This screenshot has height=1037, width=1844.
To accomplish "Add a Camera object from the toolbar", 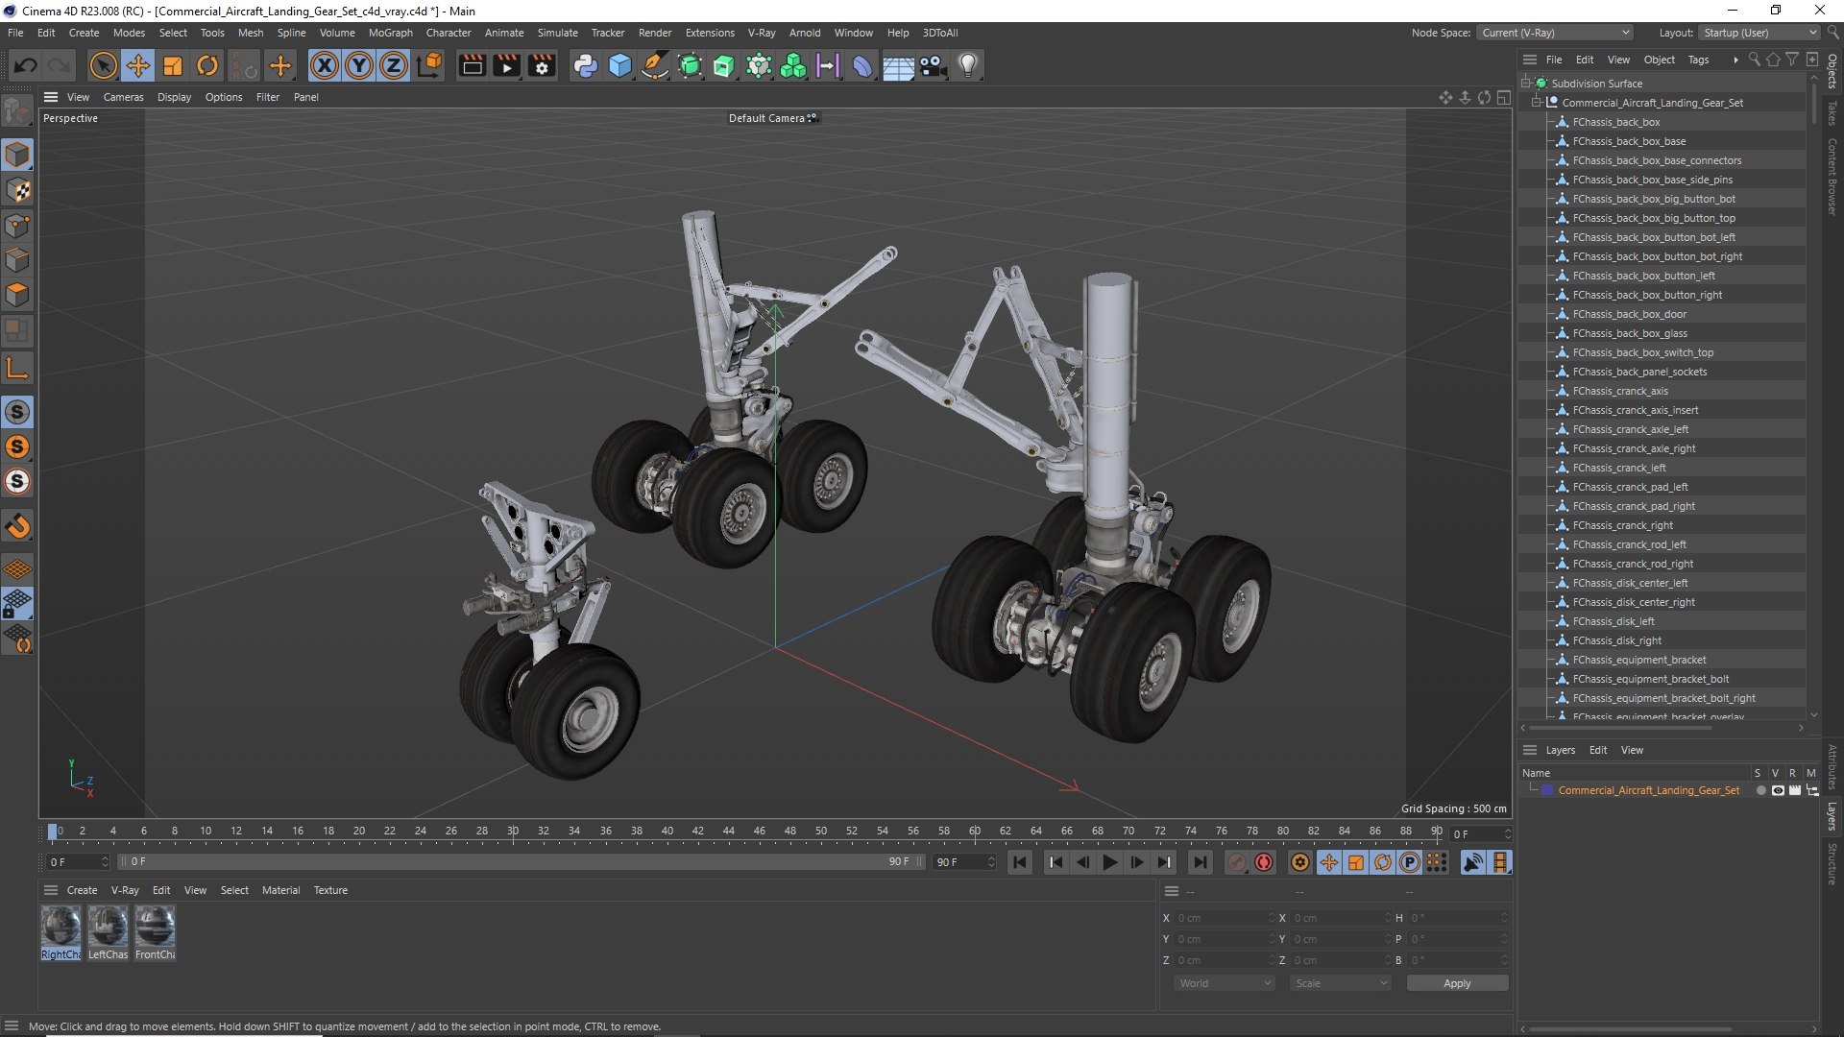I will (x=933, y=65).
